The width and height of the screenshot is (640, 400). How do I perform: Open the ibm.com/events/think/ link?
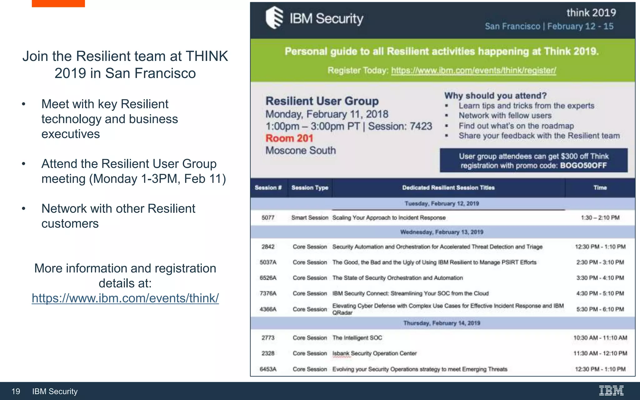(125, 298)
